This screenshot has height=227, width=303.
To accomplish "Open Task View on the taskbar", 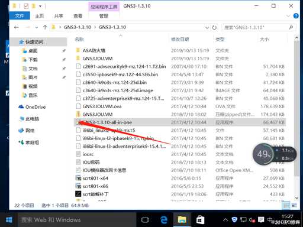I will coord(145,220).
